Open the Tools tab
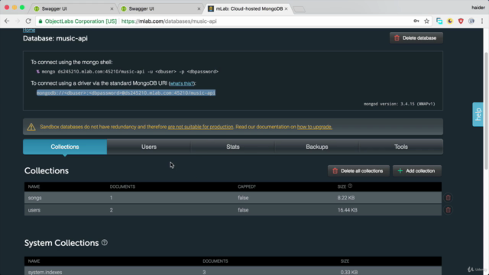Screen dimensions: 489x275 coord(400,147)
